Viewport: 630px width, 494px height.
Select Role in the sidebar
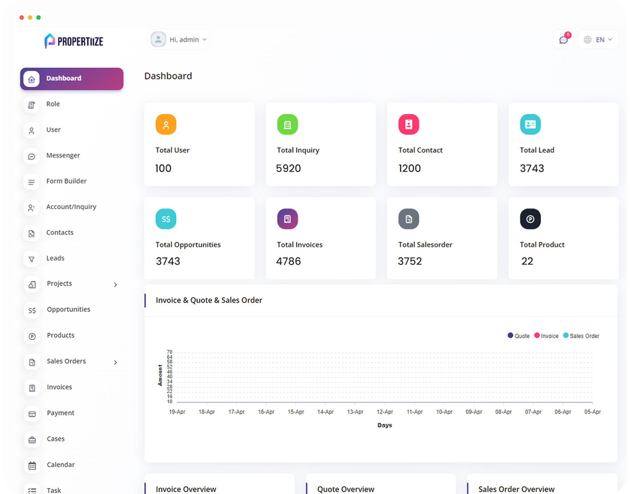pos(53,104)
